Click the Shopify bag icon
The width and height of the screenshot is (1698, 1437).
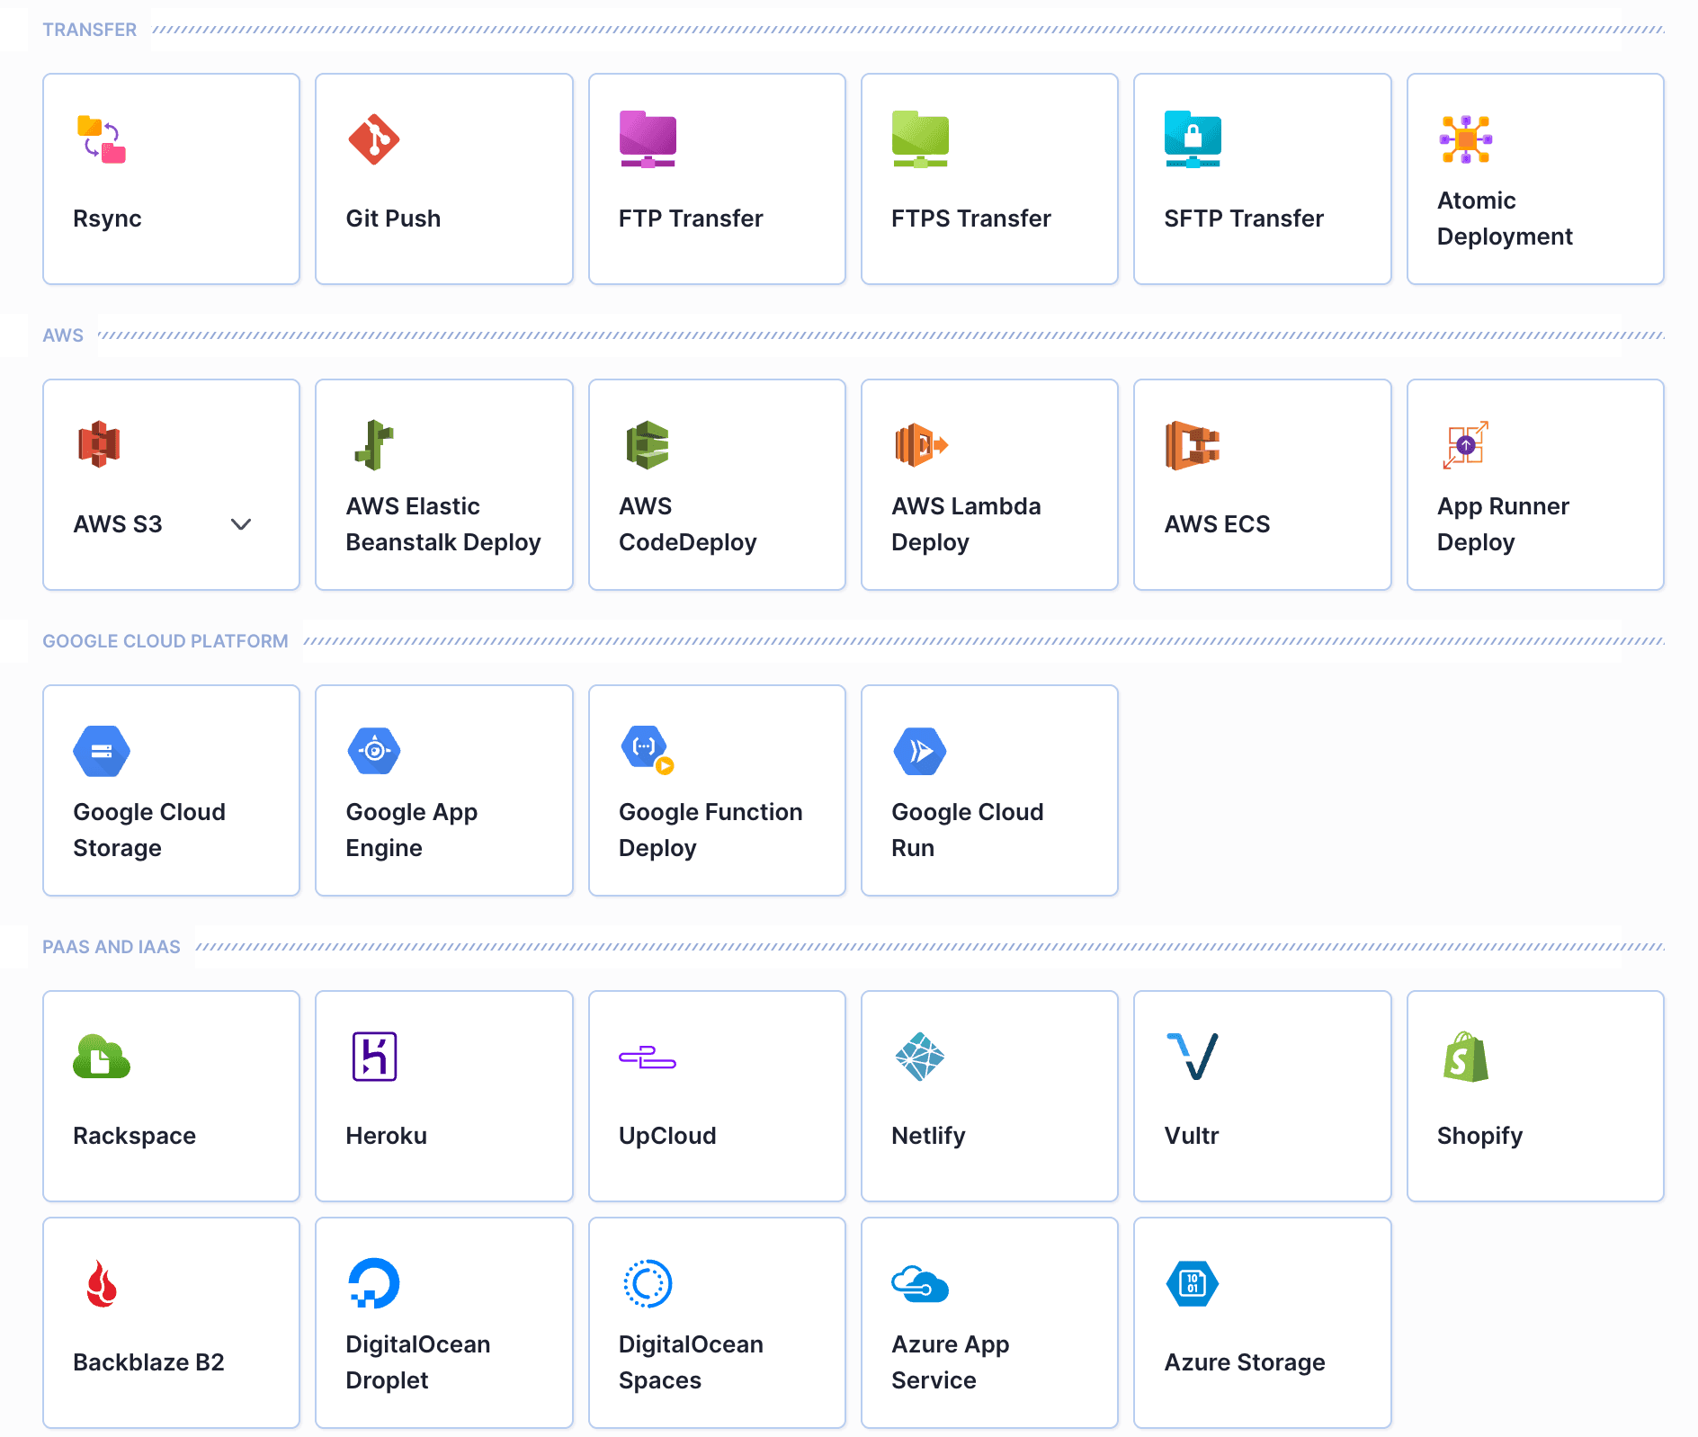click(1465, 1057)
